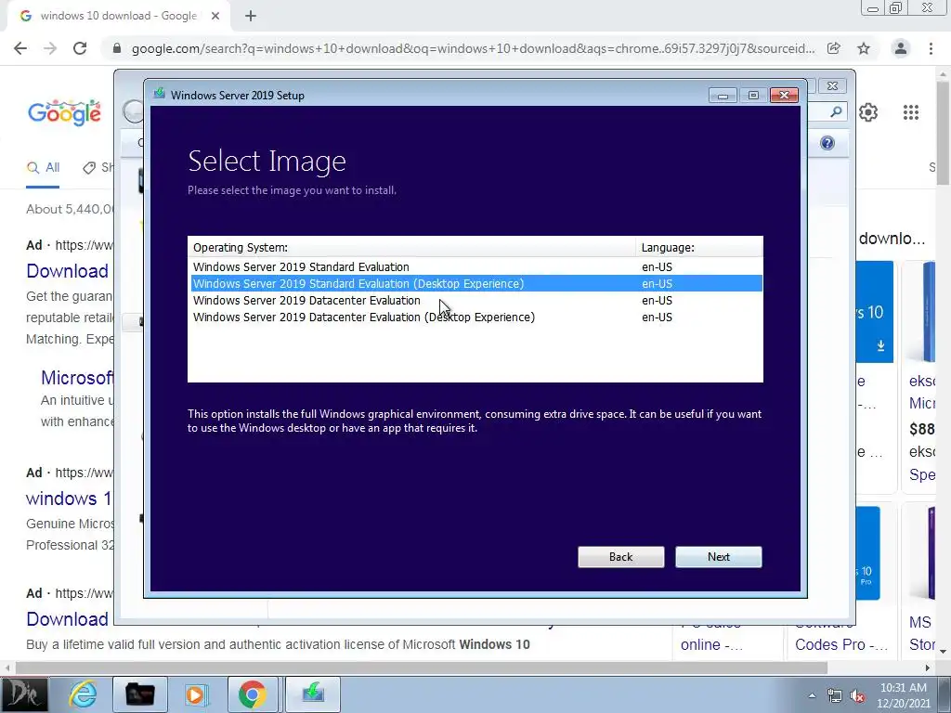Click the blue download icon on product card
951x713 pixels.
click(880, 345)
